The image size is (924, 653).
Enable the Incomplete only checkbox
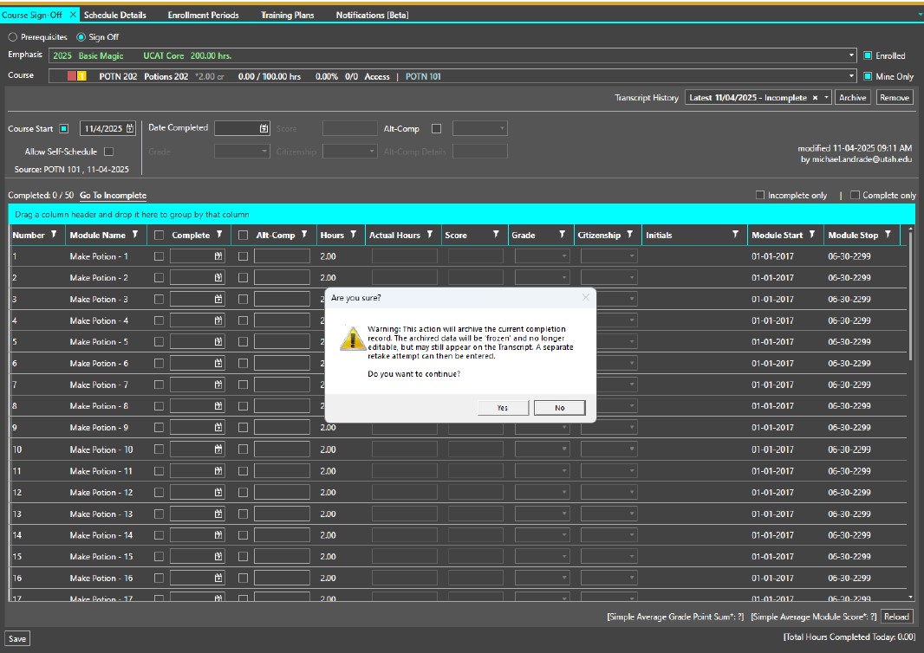pos(760,196)
